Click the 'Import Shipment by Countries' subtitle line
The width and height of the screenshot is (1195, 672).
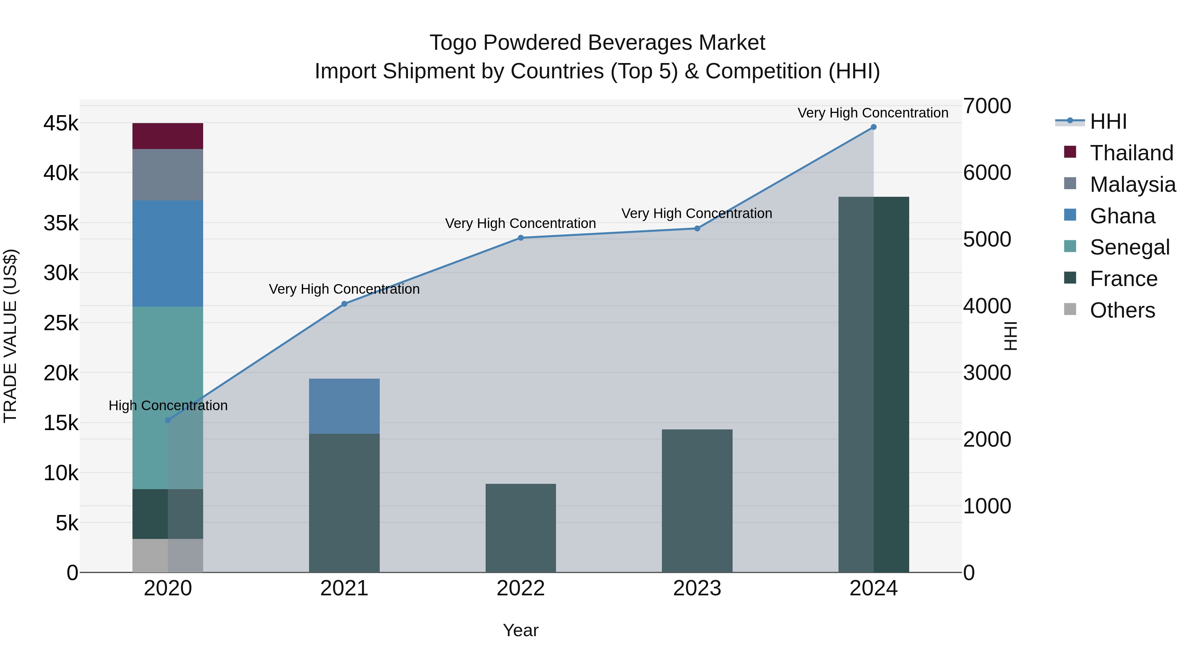tap(597, 71)
